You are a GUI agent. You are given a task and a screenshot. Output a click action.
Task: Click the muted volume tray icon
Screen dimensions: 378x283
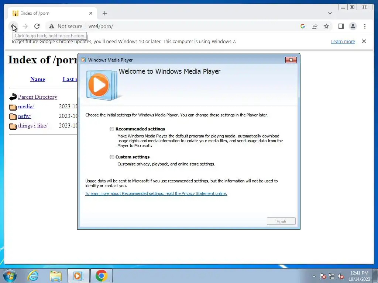pyautogui.click(x=341, y=276)
